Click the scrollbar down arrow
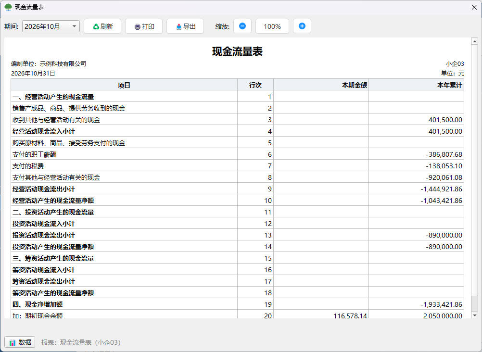The image size is (482, 352). pyautogui.click(x=474, y=315)
